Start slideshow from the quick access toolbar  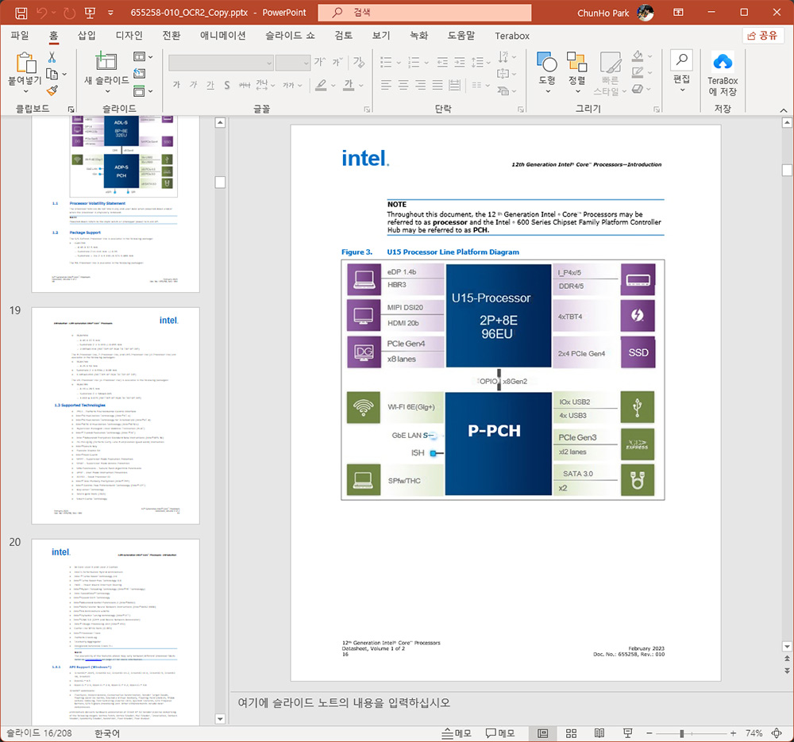coord(90,13)
